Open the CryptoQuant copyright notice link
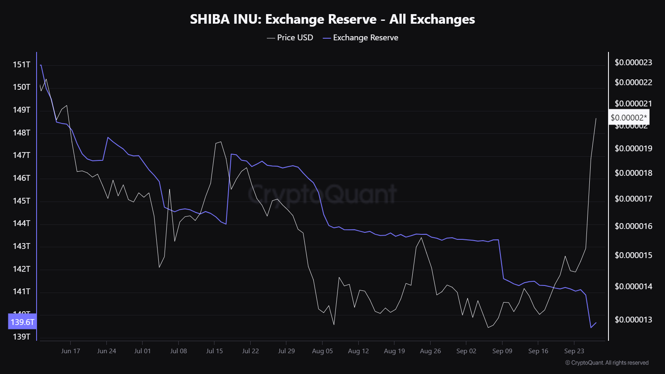 [607, 363]
